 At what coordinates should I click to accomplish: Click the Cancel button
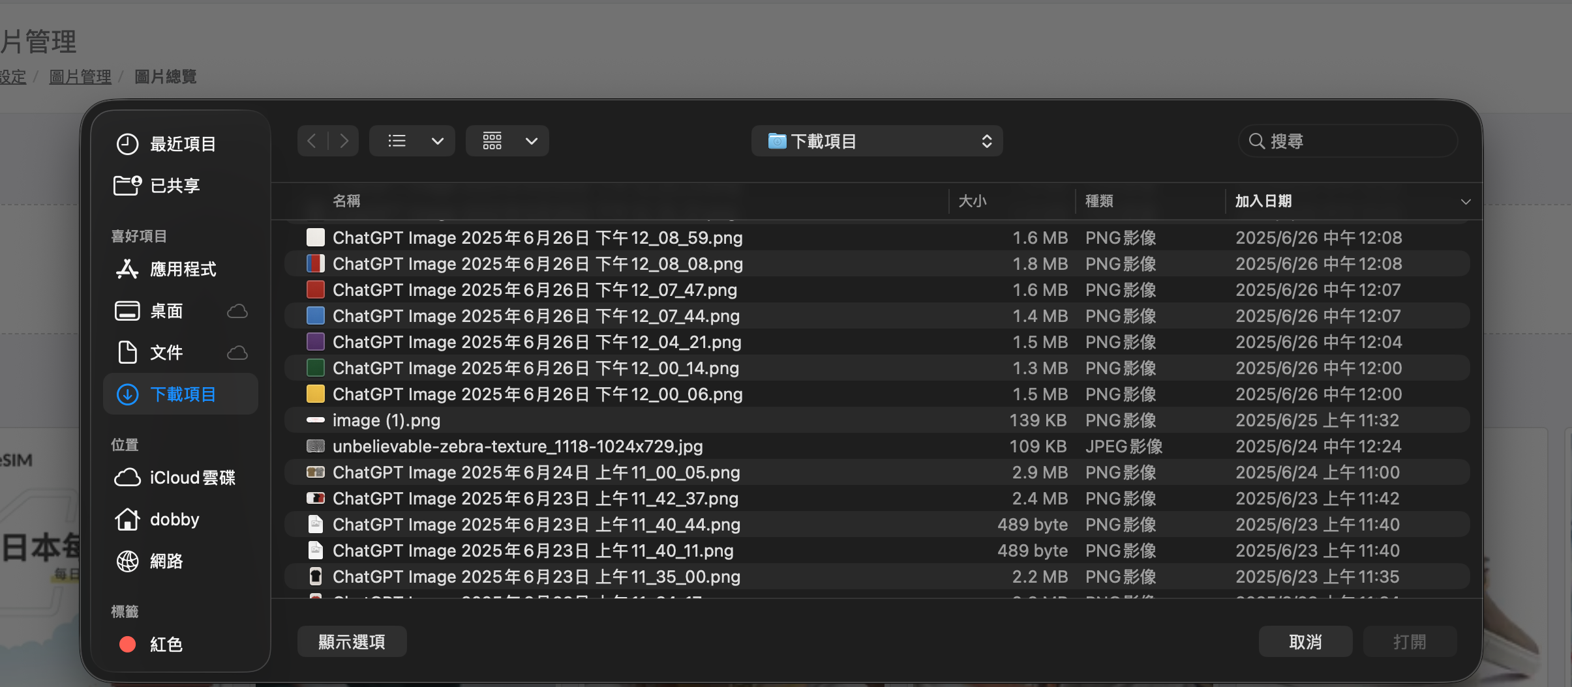[1305, 642]
